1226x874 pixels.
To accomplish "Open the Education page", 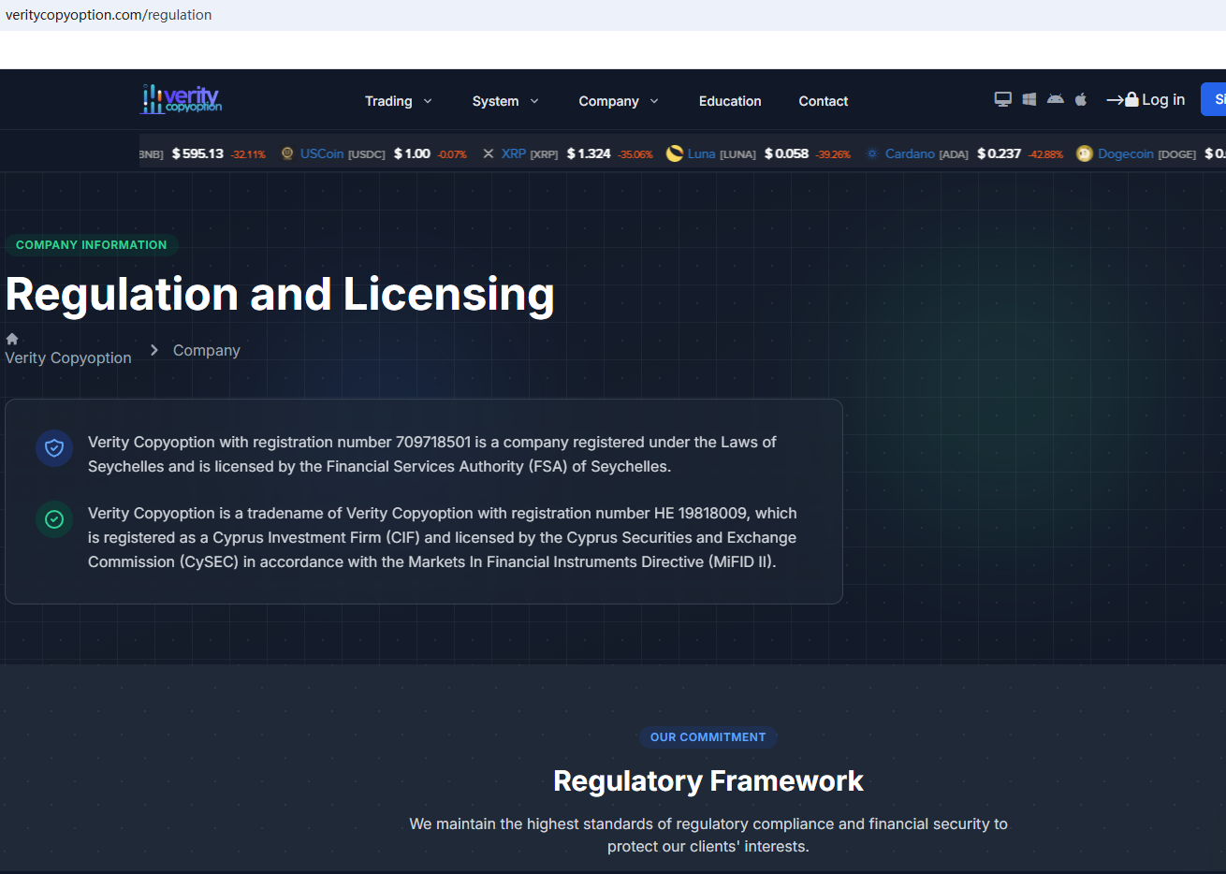I will [x=730, y=101].
